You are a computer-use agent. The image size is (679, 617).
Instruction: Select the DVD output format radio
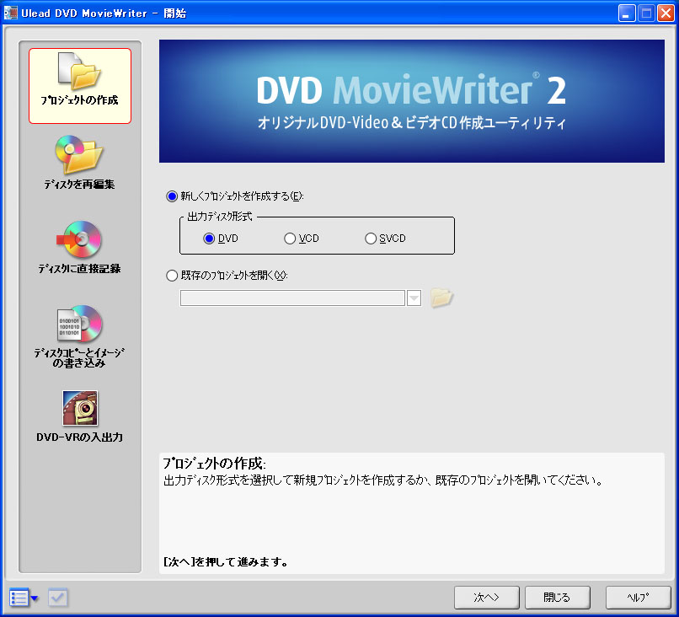coord(209,239)
